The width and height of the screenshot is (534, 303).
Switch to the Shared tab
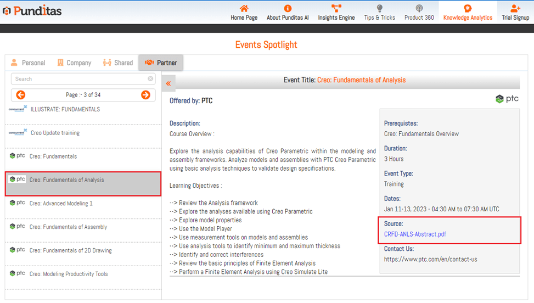[118, 63]
